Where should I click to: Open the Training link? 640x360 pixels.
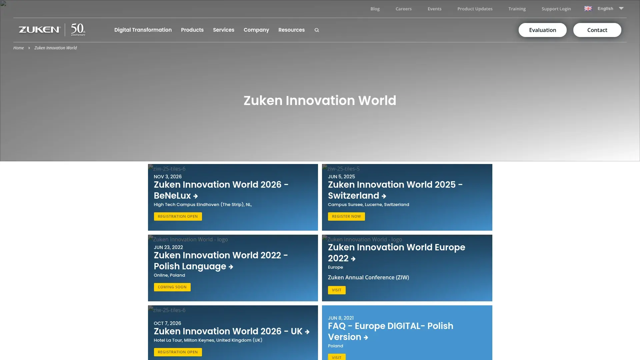(517, 9)
